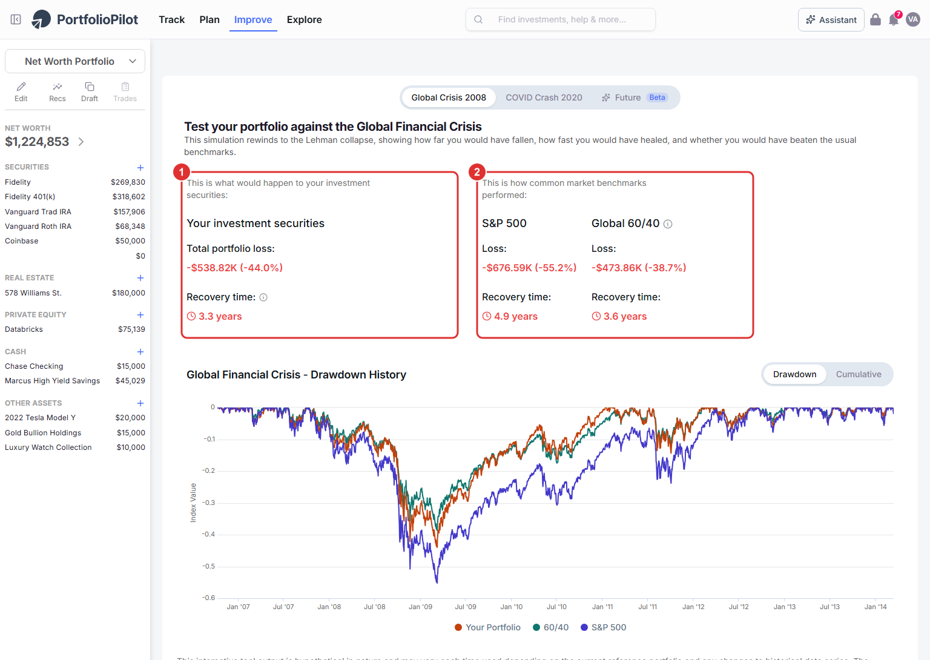Click the -$473.86K (-38.7%) loss value
This screenshot has width=930, height=660.
pos(639,268)
